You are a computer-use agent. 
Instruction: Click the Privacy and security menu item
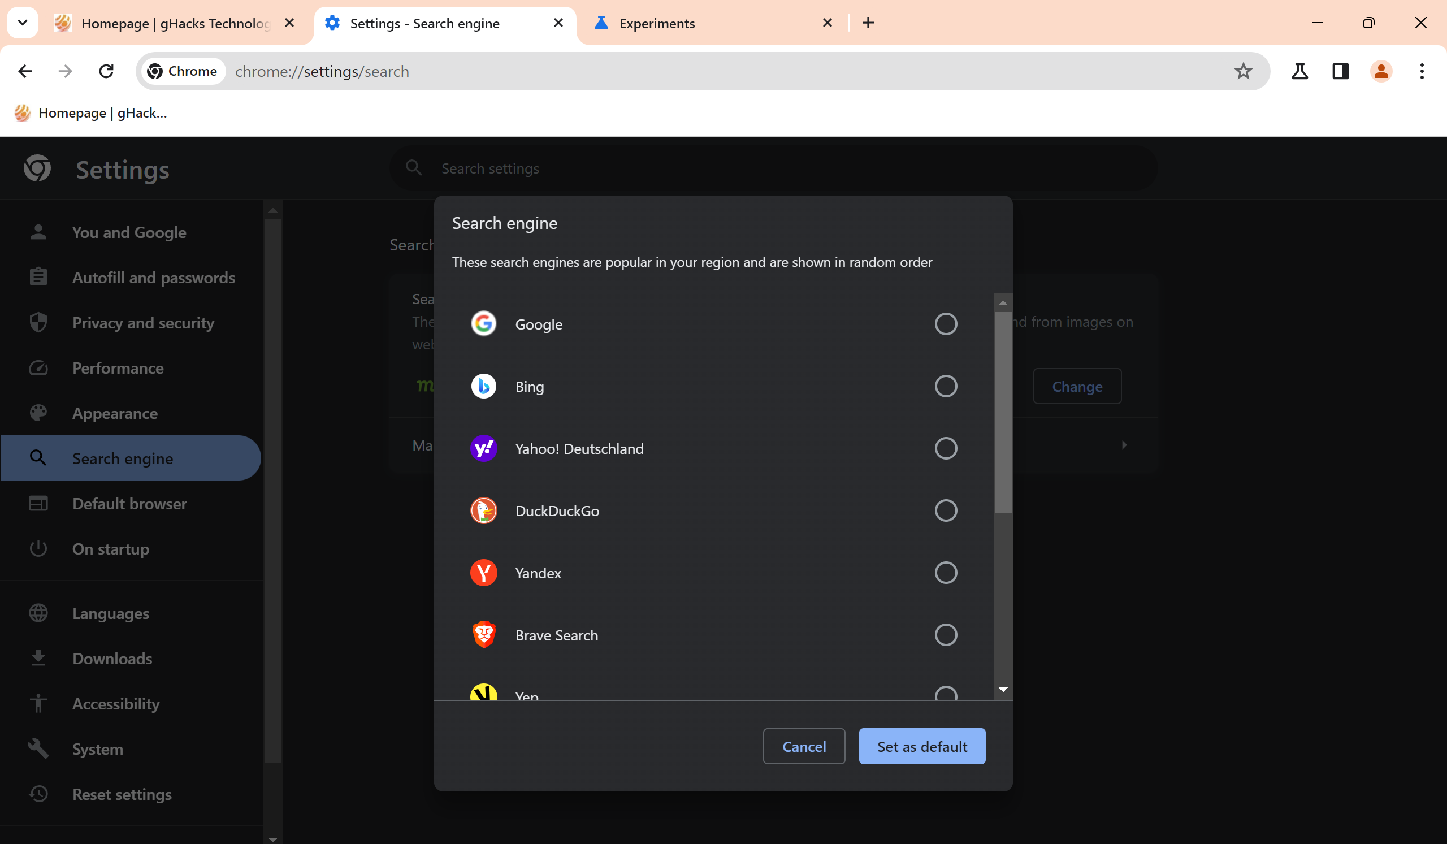(142, 323)
